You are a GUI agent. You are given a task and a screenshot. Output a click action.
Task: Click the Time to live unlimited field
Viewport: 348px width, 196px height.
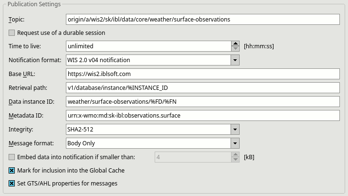click(x=148, y=46)
